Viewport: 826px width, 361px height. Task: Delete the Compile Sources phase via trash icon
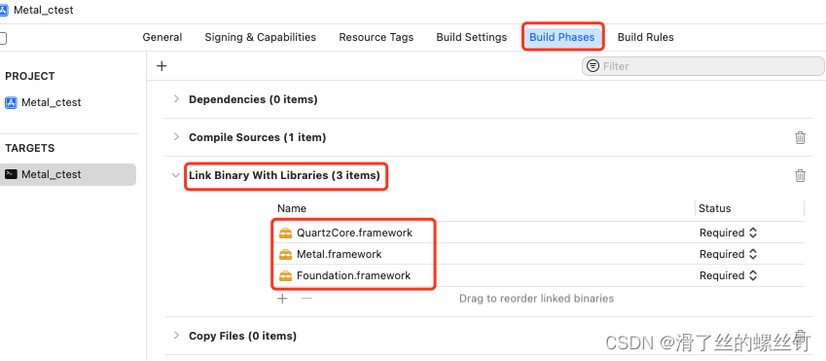tap(800, 137)
